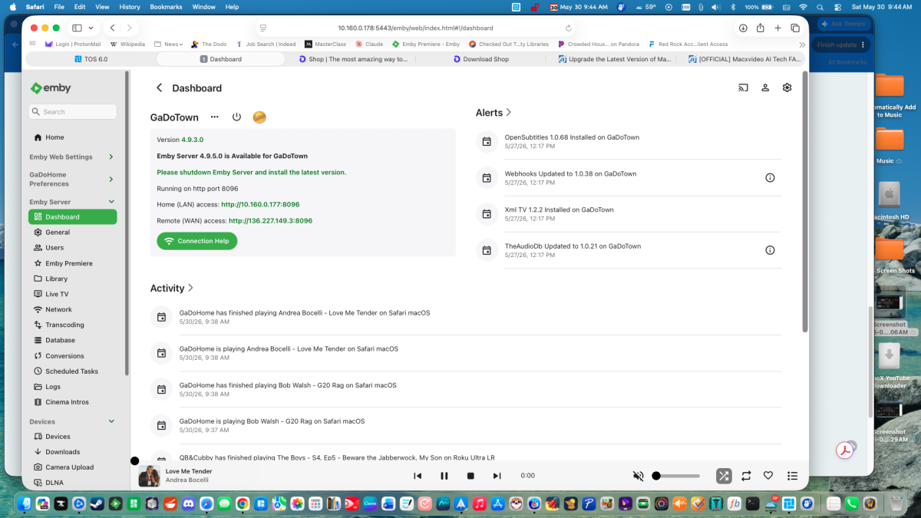
Task: Pause playback of Love Me Tender
Action: pyautogui.click(x=444, y=476)
